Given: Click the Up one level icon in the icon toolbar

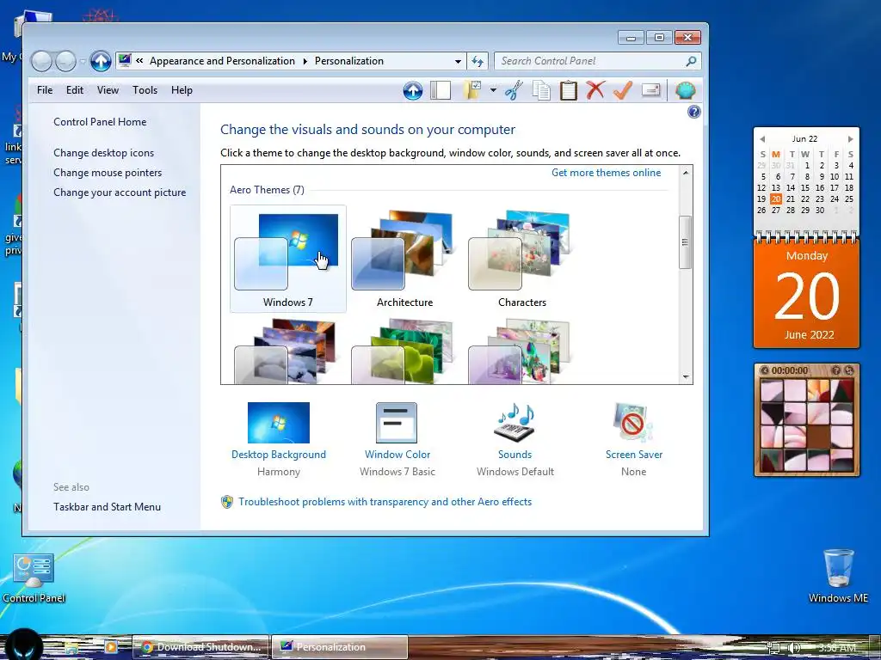Looking at the screenshot, I should pos(413,90).
